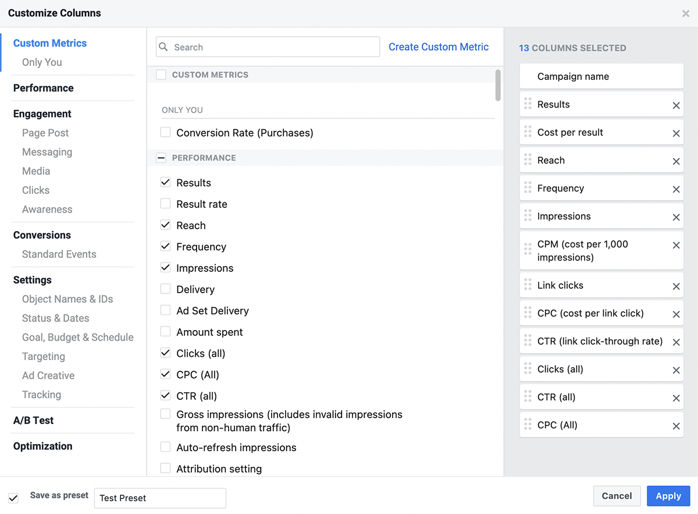Click the Create Custom Metric link

(439, 47)
